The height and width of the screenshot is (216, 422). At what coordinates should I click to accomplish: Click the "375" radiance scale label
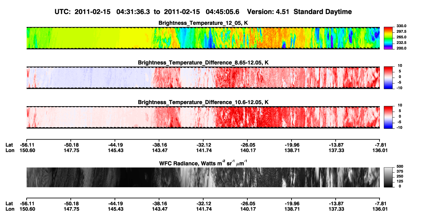click(400, 171)
